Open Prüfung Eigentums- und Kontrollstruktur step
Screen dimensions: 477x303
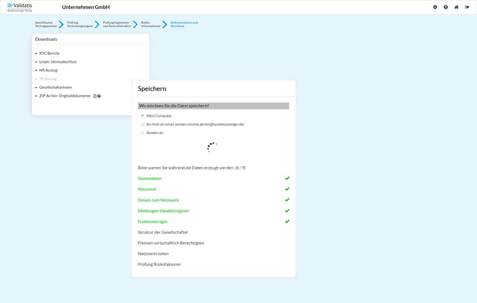pos(117,24)
